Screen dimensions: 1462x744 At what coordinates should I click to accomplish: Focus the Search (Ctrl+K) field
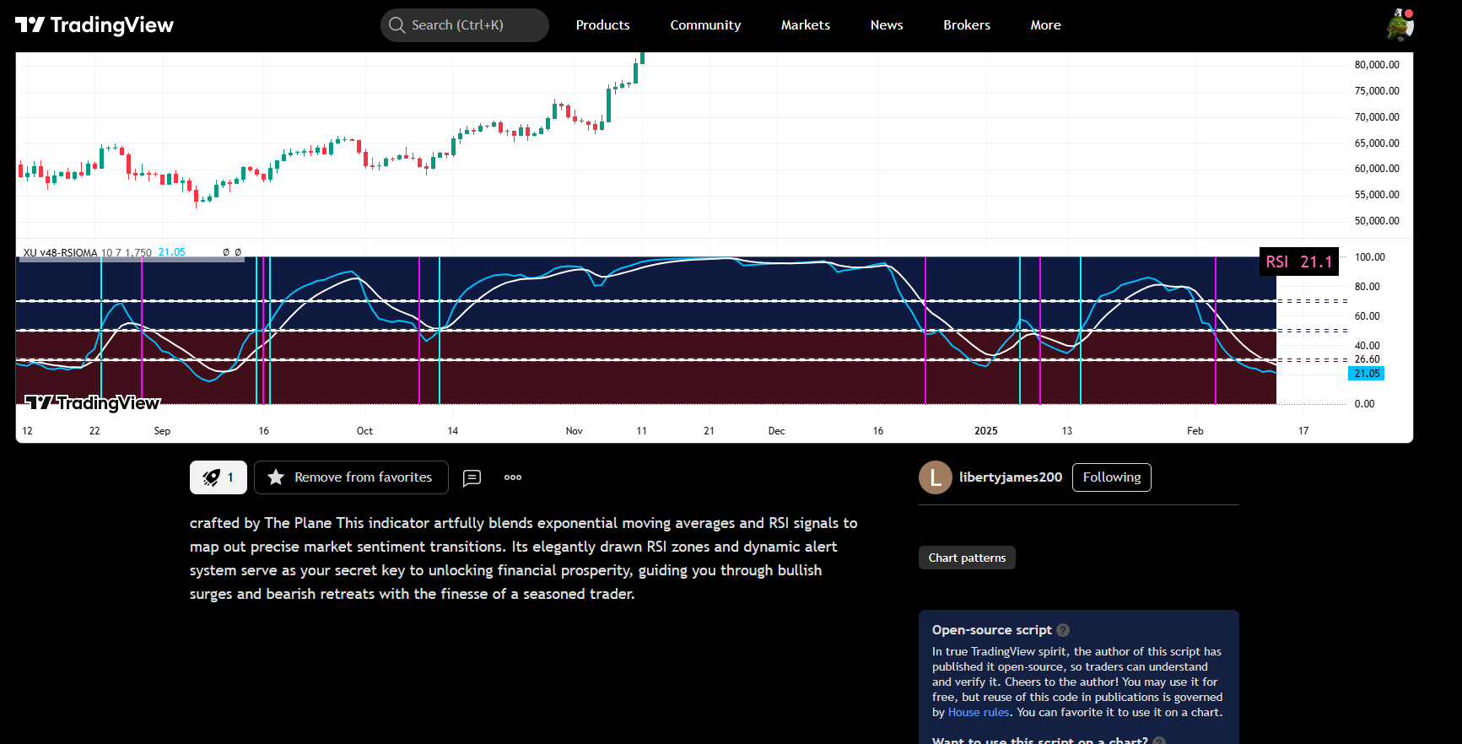tap(465, 25)
